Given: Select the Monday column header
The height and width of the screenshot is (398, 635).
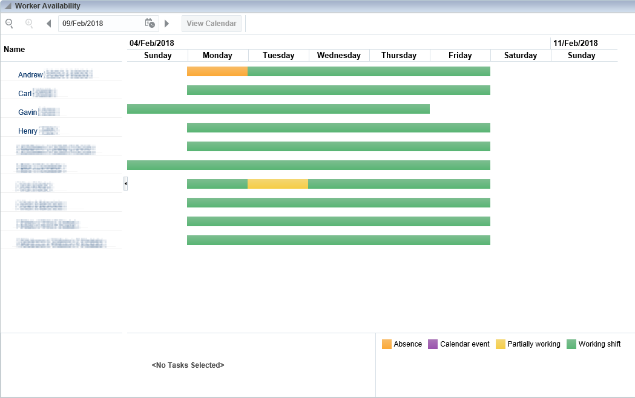Looking at the screenshot, I should (217, 55).
